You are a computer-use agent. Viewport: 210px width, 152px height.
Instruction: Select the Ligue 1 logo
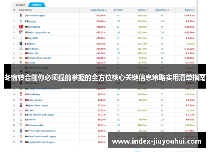click(x=21, y=44)
